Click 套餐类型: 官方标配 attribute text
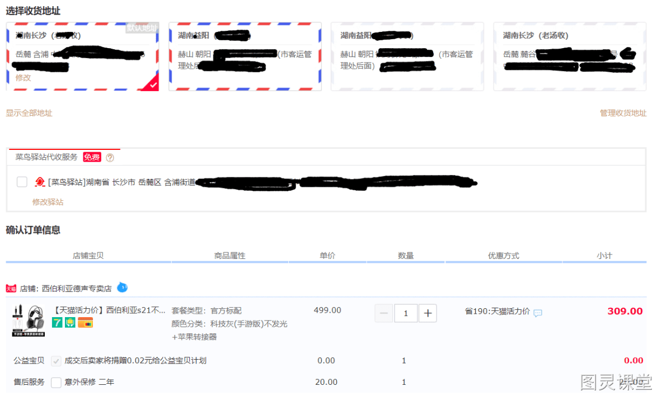 (207, 310)
